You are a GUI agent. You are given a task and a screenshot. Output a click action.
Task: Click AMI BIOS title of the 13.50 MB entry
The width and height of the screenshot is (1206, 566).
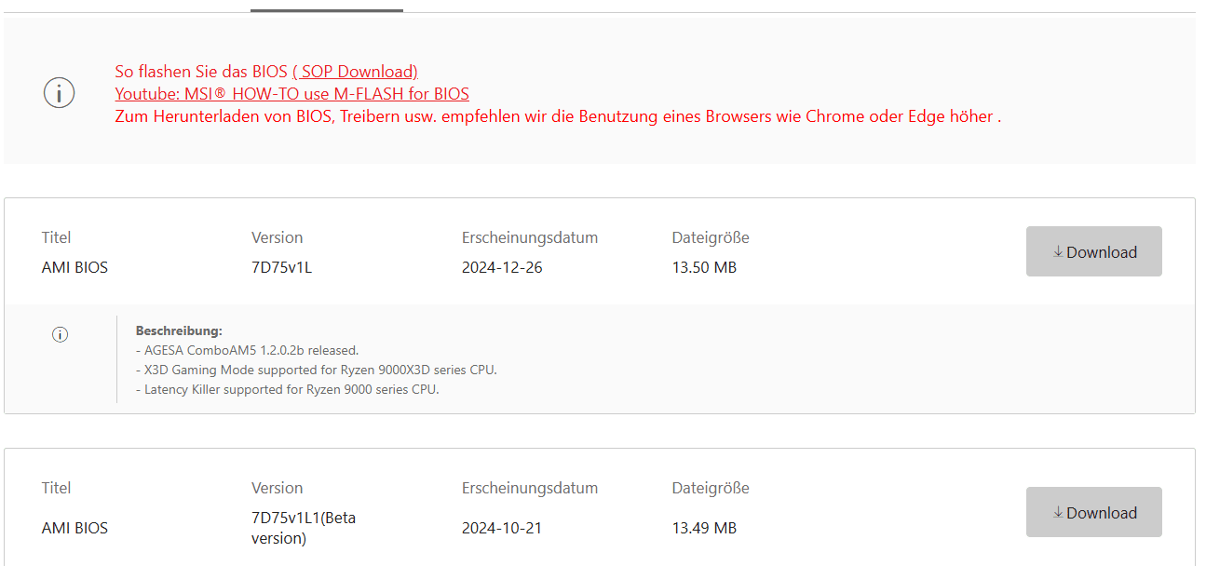click(75, 267)
